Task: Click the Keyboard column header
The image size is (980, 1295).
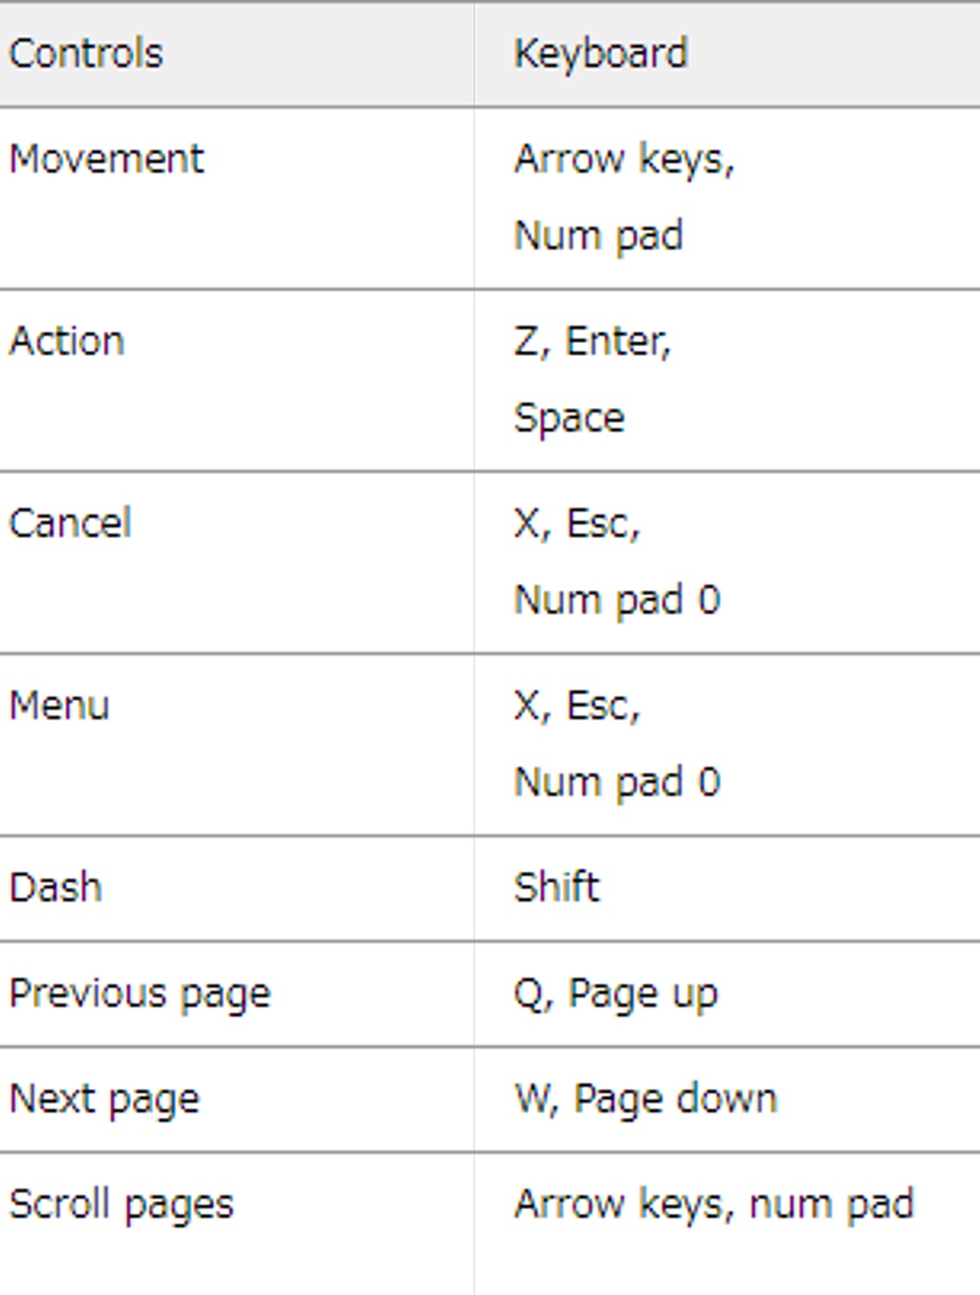Action: click(600, 54)
